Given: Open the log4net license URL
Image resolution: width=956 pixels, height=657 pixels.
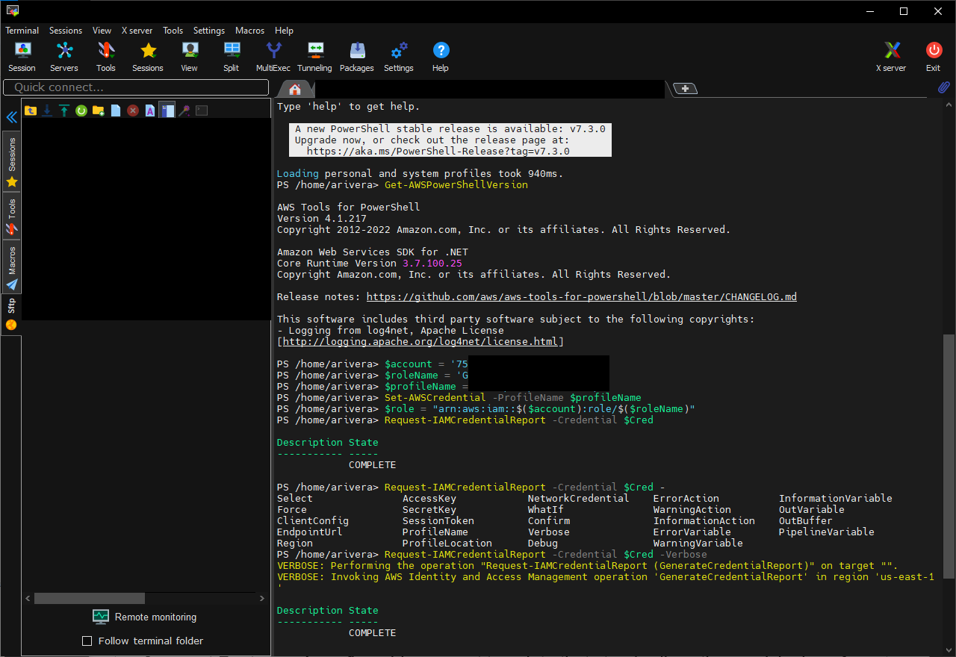Looking at the screenshot, I should pyautogui.click(x=420, y=341).
